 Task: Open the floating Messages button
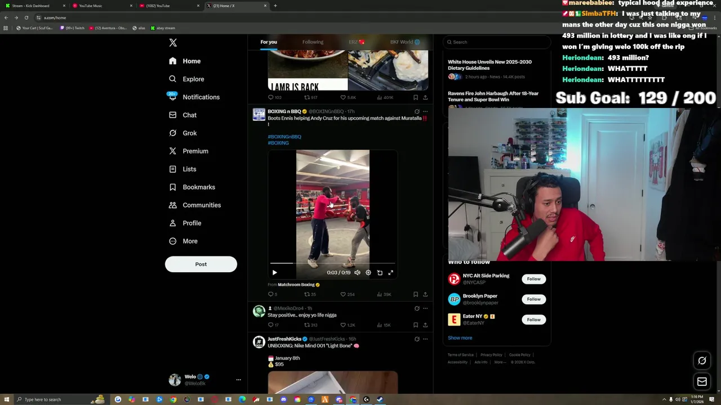click(702, 382)
